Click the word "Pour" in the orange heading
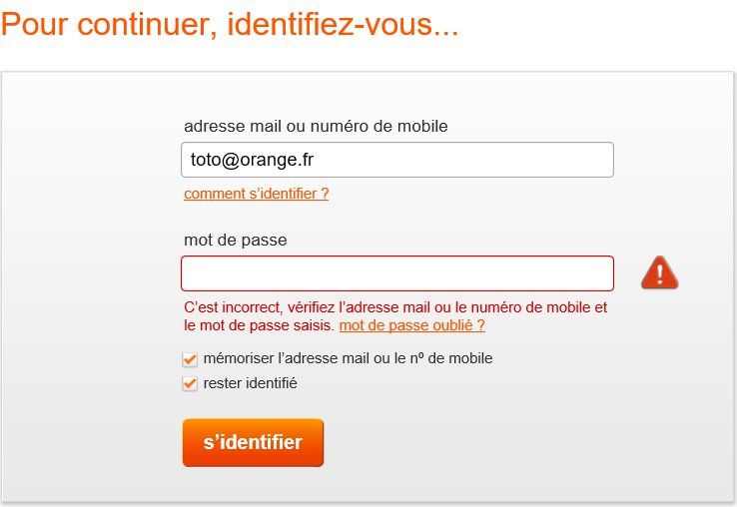Viewport: 737px width, 507px height. (32, 25)
